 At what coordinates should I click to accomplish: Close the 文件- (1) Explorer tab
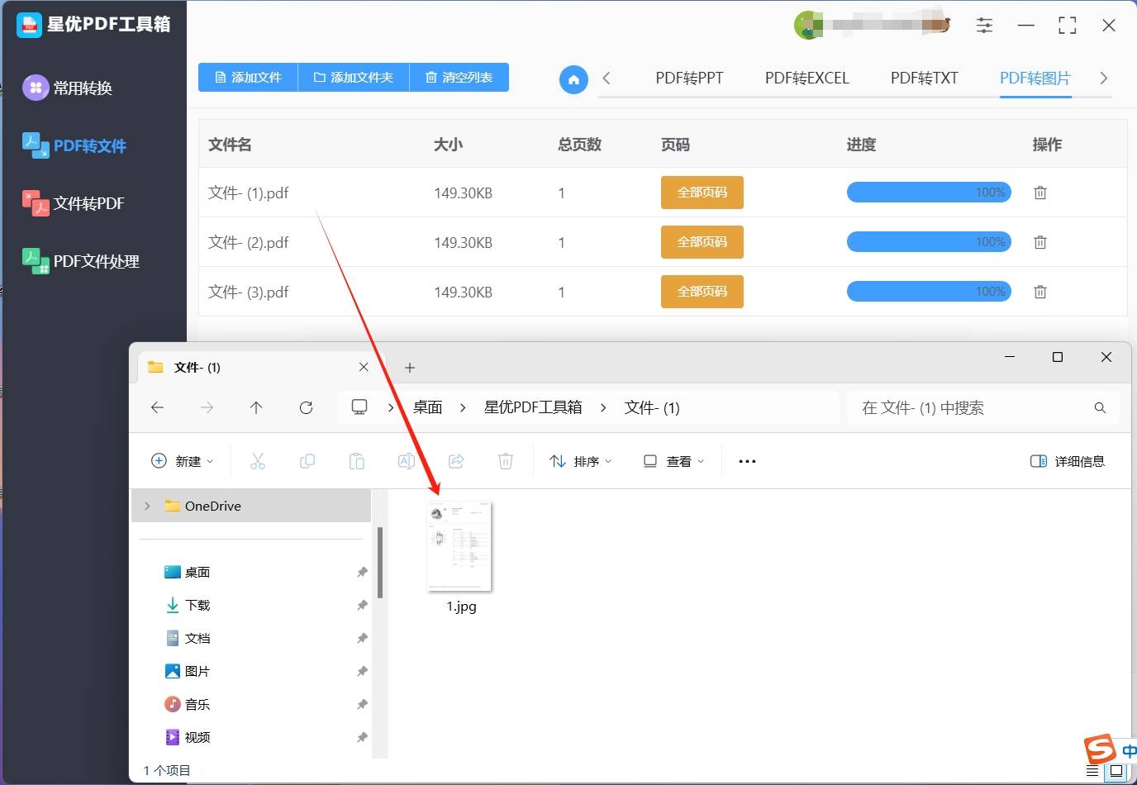click(364, 367)
